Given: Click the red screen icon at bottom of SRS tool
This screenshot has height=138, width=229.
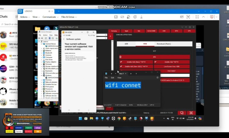Looking at the screenshot, I should point(182,113).
